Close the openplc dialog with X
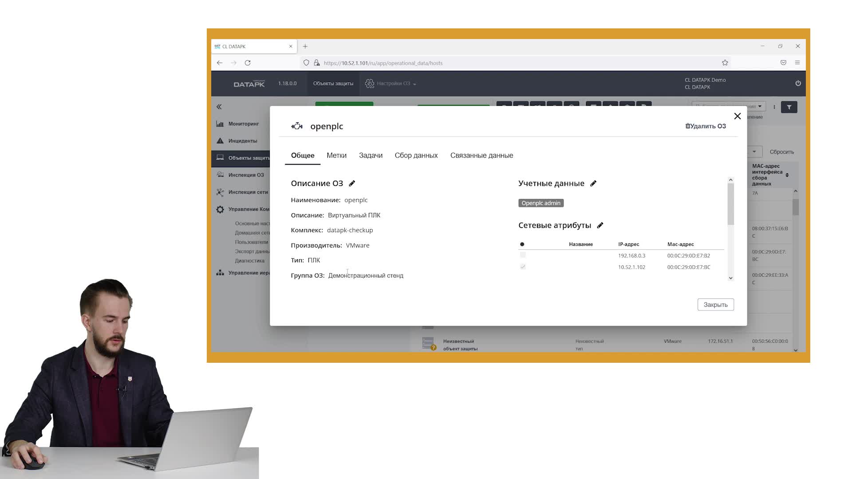 (738, 116)
